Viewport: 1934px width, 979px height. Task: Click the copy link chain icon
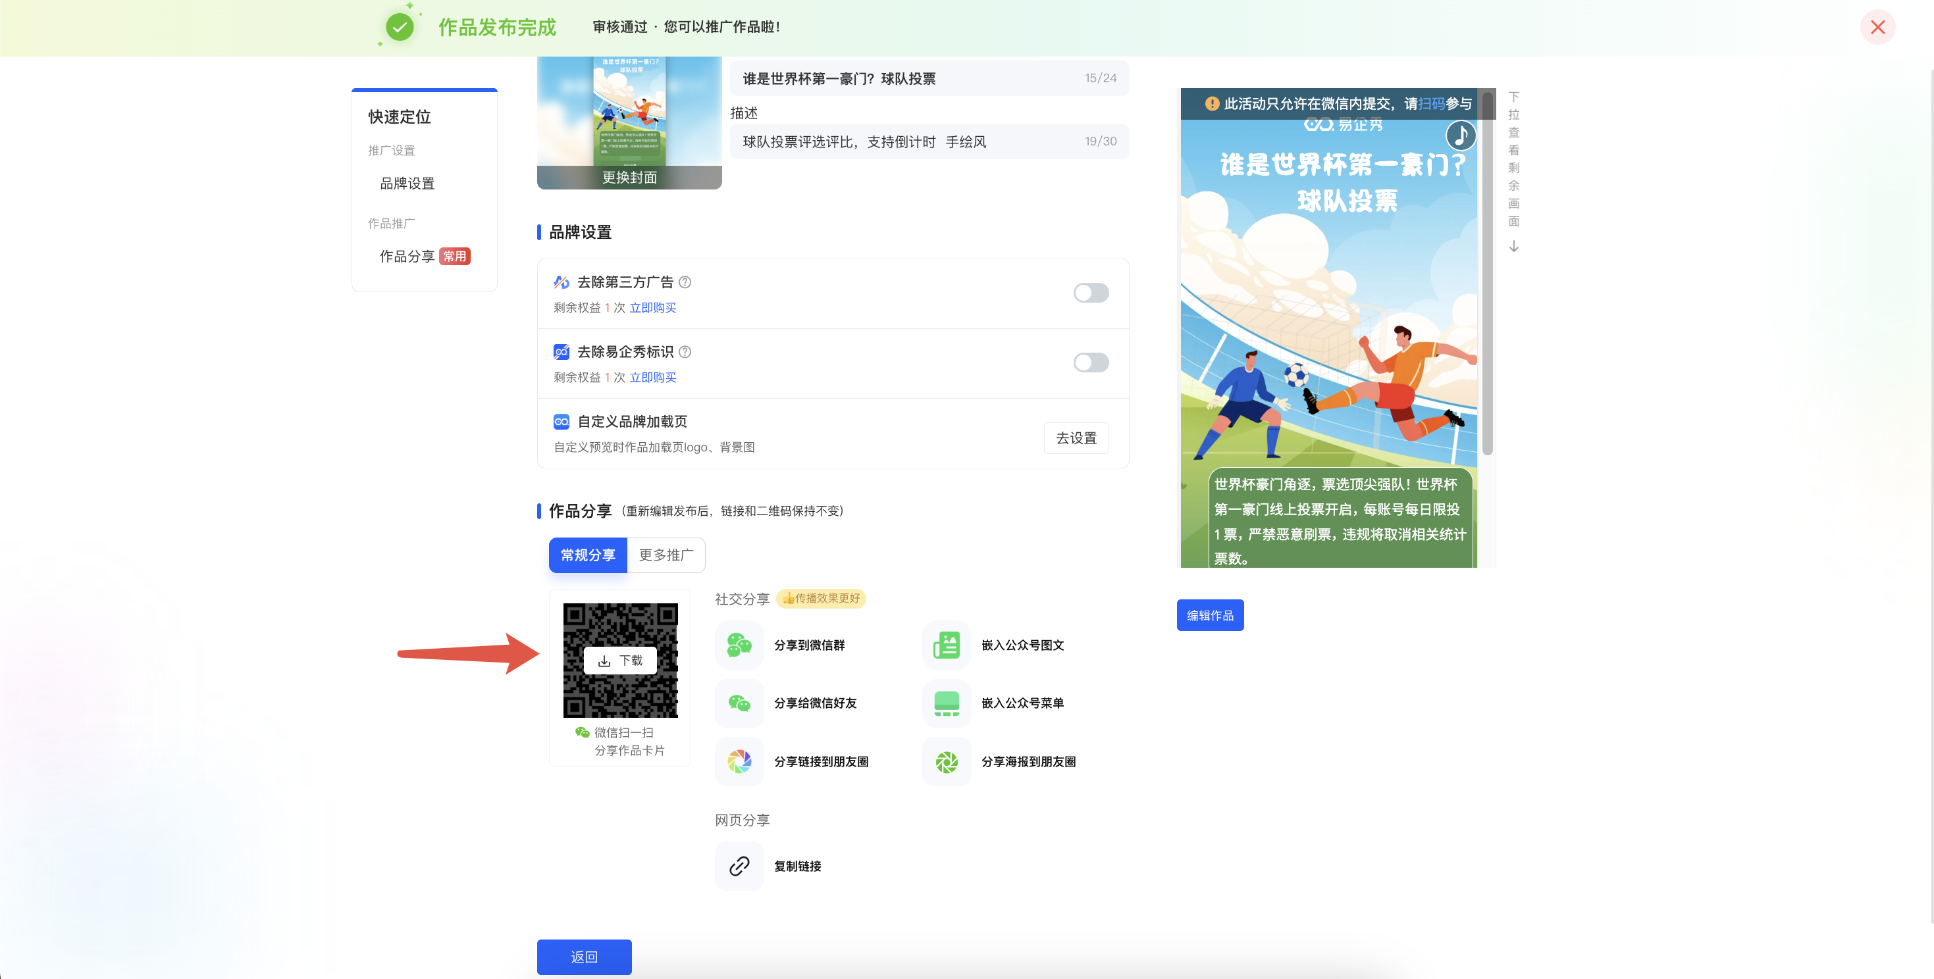pyautogui.click(x=739, y=866)
